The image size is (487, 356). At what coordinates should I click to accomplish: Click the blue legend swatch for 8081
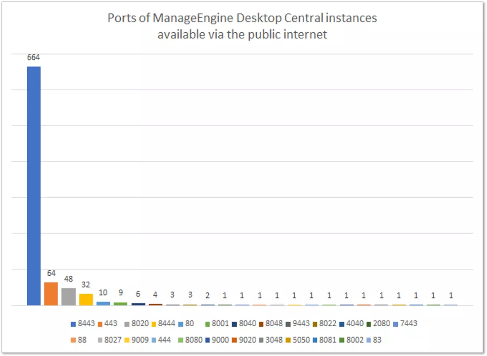[315, 340]
